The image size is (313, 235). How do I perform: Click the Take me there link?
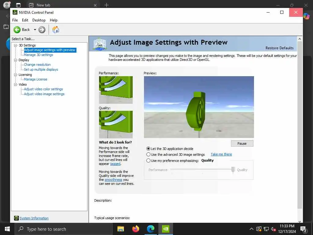(221, 154)
